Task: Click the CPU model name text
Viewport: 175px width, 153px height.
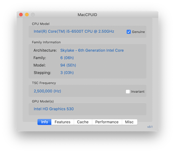Action: [74, 32]
